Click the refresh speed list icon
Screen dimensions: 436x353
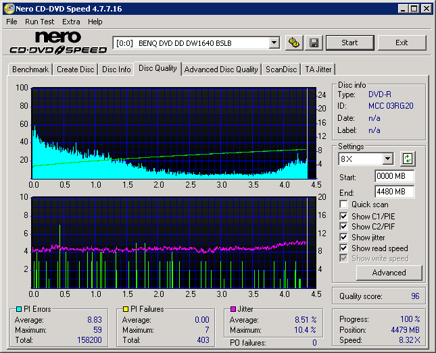[408, 159]
